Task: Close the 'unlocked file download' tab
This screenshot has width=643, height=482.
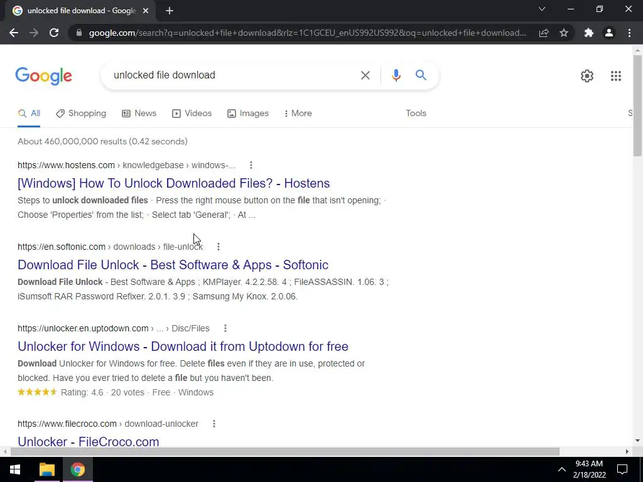Action: pos(146,11)
